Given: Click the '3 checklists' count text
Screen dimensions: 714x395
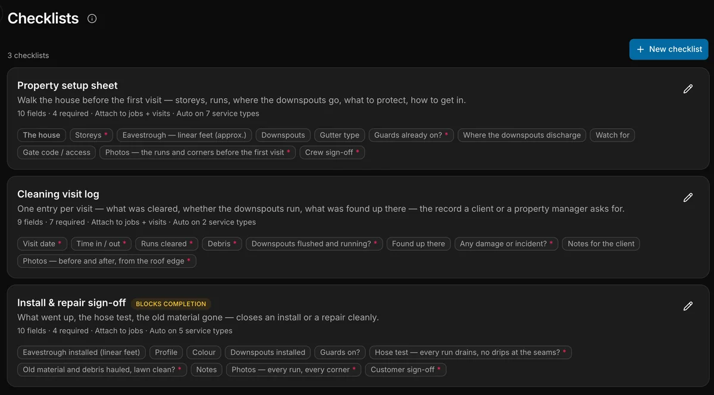Looking at the screenshot, I should point(29,55).
